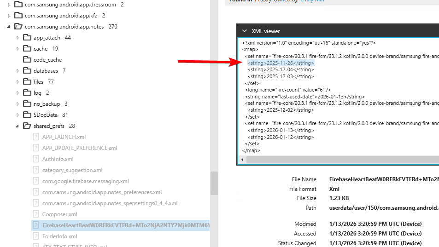This screenshot has width=439, height=247.
Task: Expand the cache folder arrow
Action: pos(18,49)
